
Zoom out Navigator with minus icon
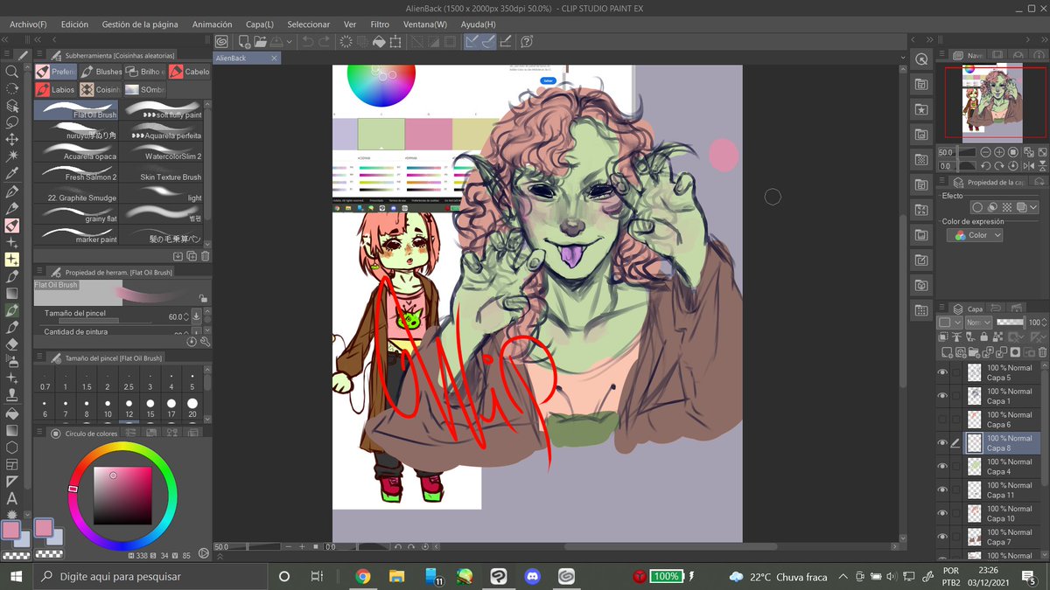click(986, 152)
